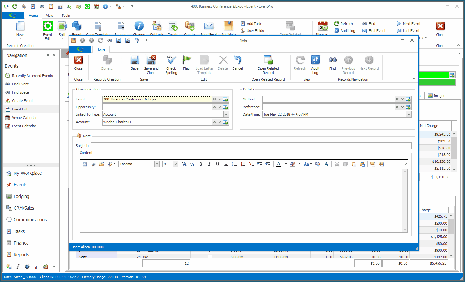
Task: Toggle bulleted list in content toolbar
Action: [x=234, y=164]
